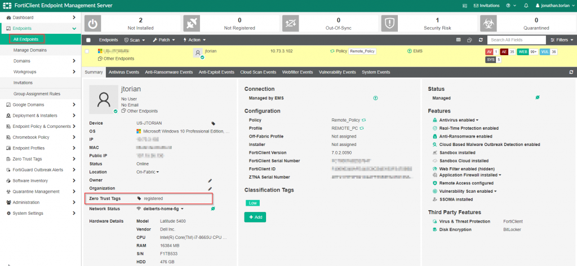This screenshot has width=577, height=266.
Task: Click the Quarantined biohazard icon
Action: 488,23
